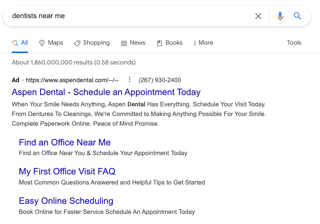
Task: Click the News newspaper icon
Action: coord(124,43)
